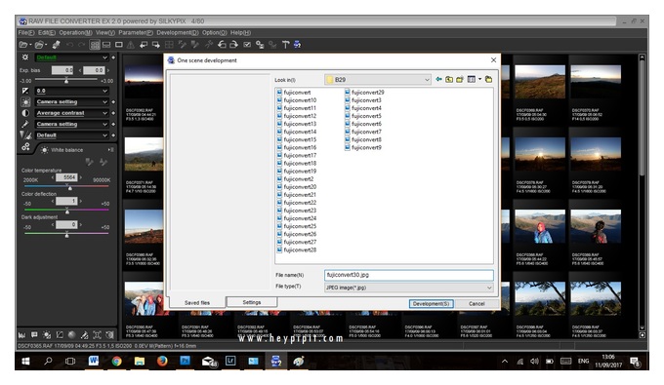Image resolution: width=664 pixels, height=385 pixels.
Task: Adjust the Exp. bias slider
Action: [66, 80]
